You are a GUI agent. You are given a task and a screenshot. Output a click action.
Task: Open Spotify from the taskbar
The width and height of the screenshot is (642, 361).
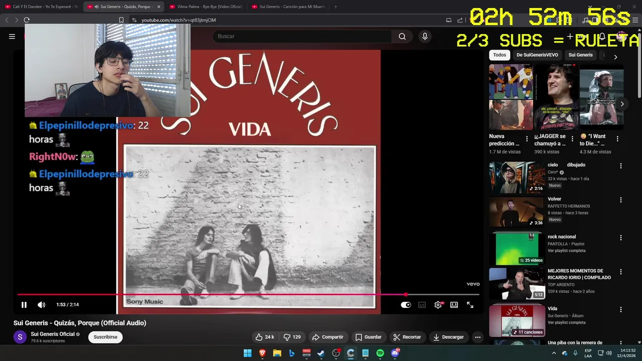coord(380,353)
